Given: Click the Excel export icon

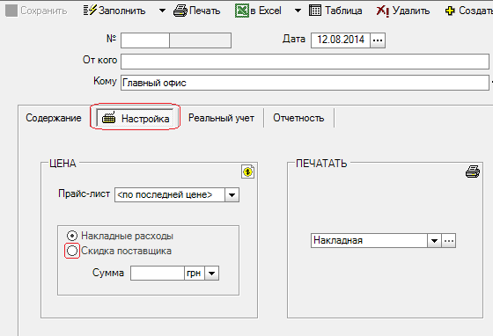Looking at the screenshot, I should [x=242, y=11].
